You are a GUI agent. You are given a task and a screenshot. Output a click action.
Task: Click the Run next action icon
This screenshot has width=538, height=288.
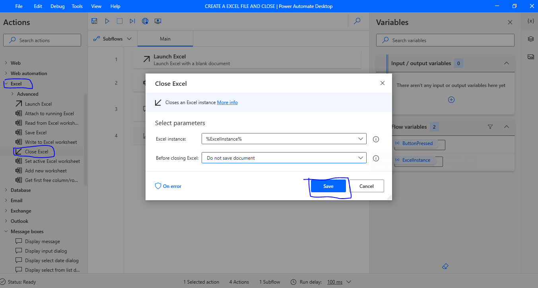click(132, 21)
